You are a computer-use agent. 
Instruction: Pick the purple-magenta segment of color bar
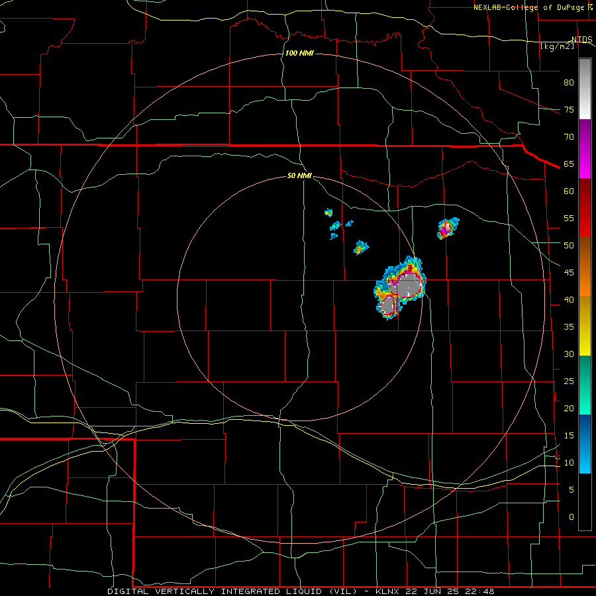(x=585, y=148)
